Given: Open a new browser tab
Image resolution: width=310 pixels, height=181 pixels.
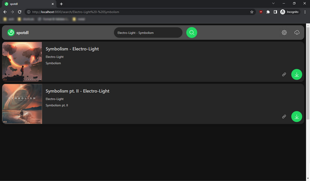Looking at the screenshot, I should pos(61,4).
